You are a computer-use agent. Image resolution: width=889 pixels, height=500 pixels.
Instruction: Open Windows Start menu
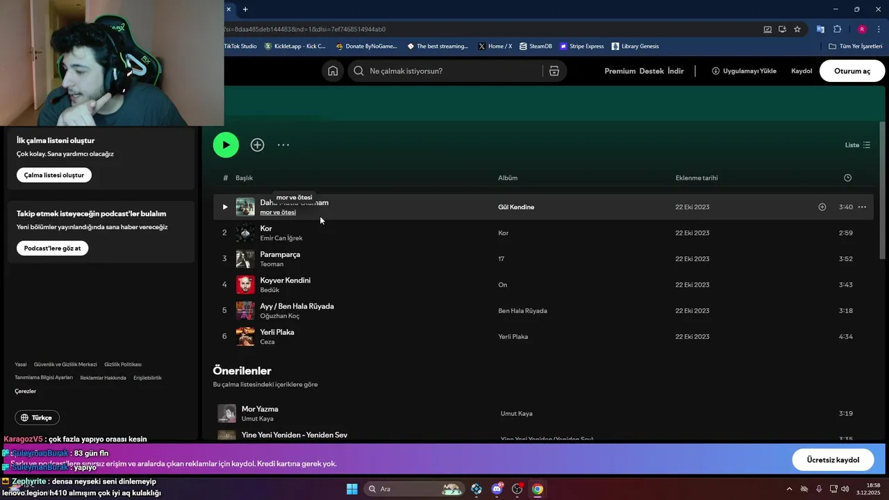[352, 489]
